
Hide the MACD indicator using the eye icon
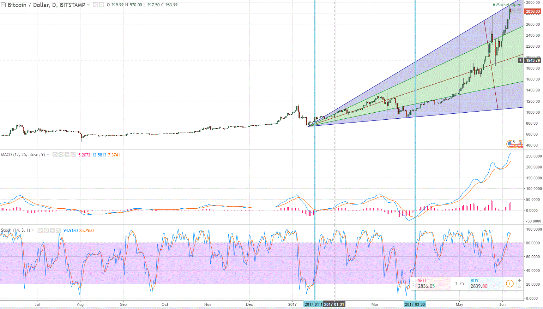(55, 155)
